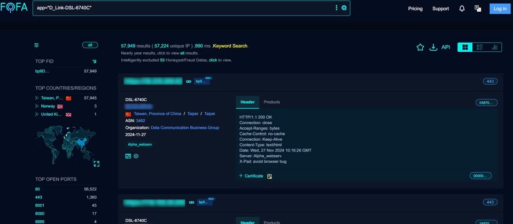This screenshot has width=513, height=224.
Task: Open the website source code icon
Action: [x=128, y=156]
